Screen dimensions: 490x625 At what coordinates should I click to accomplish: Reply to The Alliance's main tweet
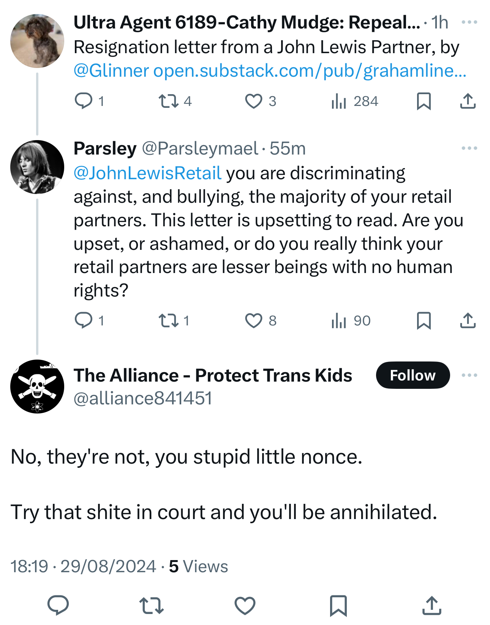(58, 605)
